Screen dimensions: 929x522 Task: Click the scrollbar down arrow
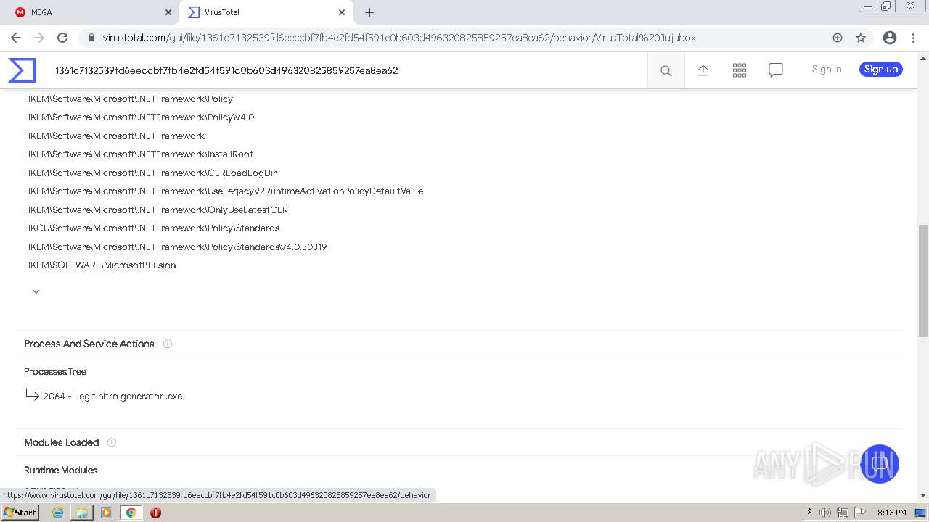[923, 495]
